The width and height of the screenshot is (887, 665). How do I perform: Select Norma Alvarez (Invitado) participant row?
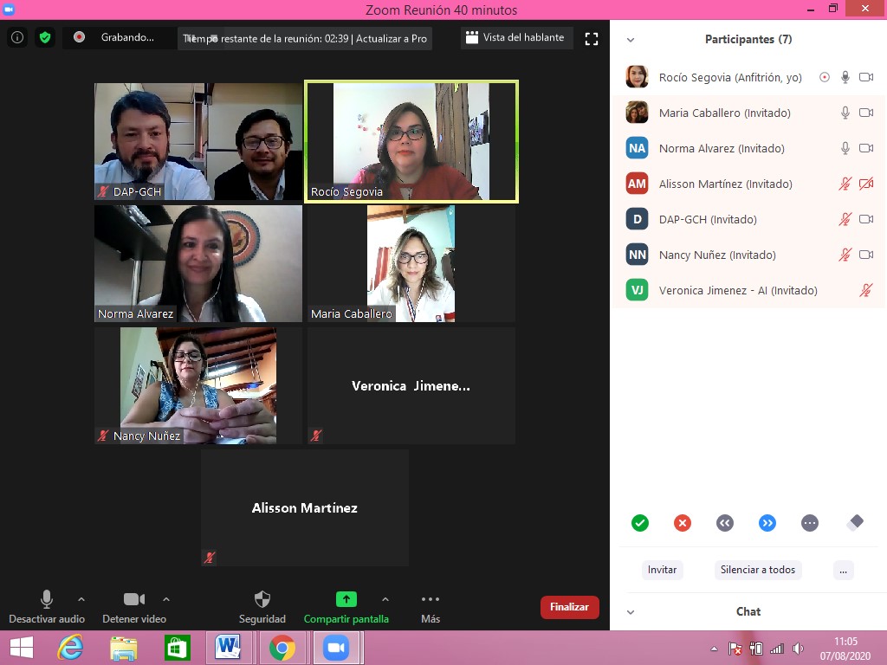pyautogui.click(x=749, y=148)
